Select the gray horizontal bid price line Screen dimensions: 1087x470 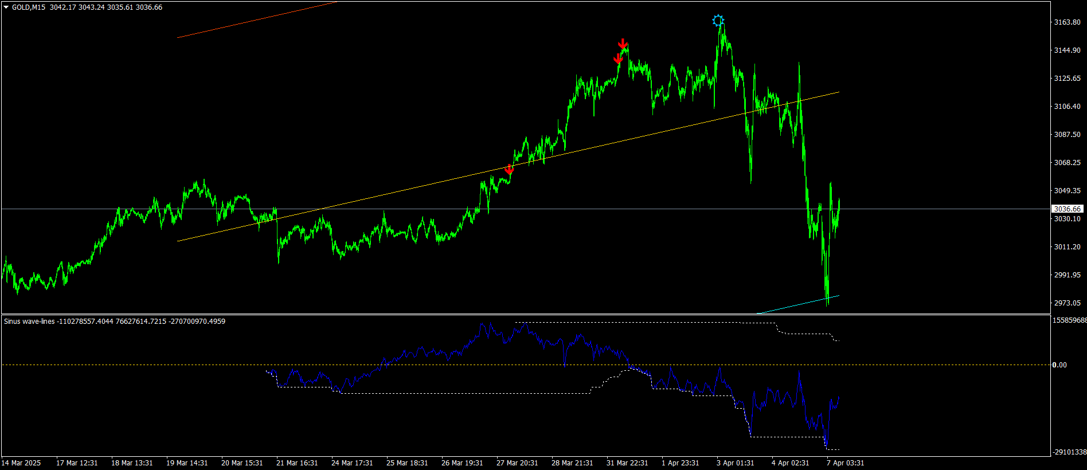click(x=526, y=209)
